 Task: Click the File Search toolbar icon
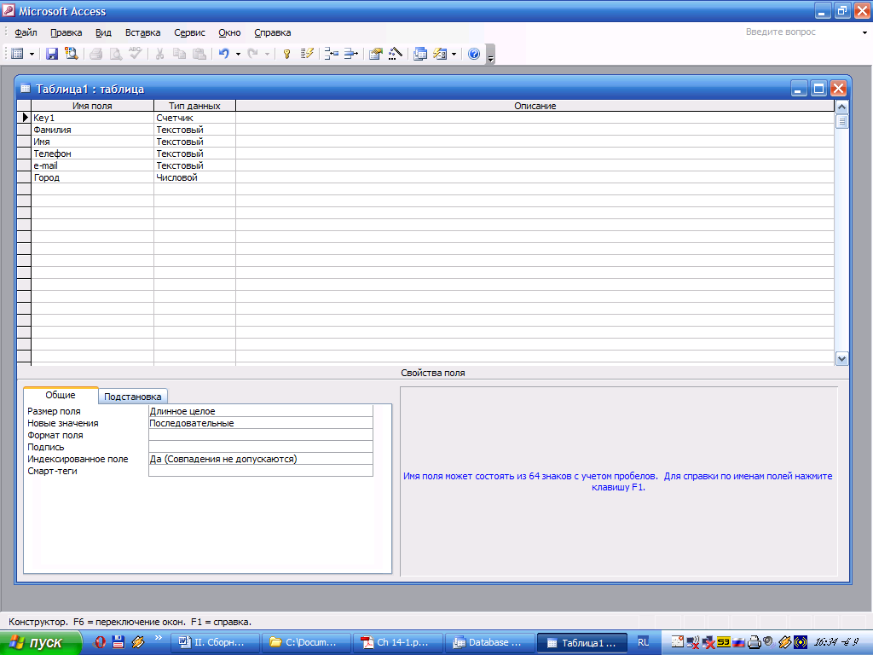point(72,54)
